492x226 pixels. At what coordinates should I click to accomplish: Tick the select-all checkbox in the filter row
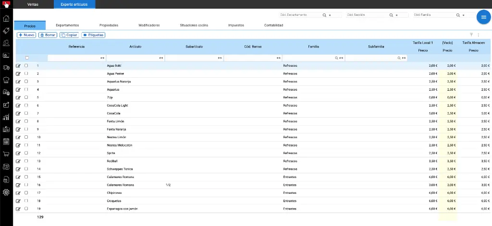27,58
